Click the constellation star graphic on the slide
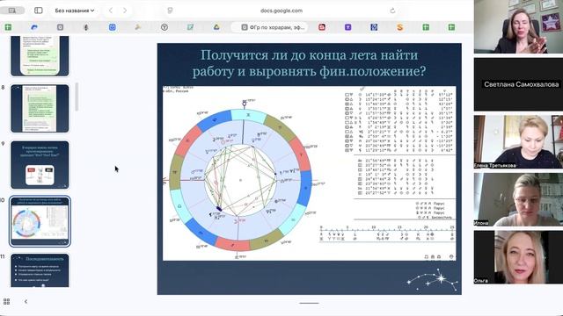The image size is (563, 316). tap(432, 280)
